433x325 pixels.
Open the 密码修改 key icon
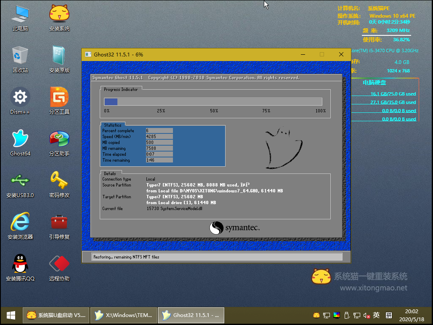[59, 185]
